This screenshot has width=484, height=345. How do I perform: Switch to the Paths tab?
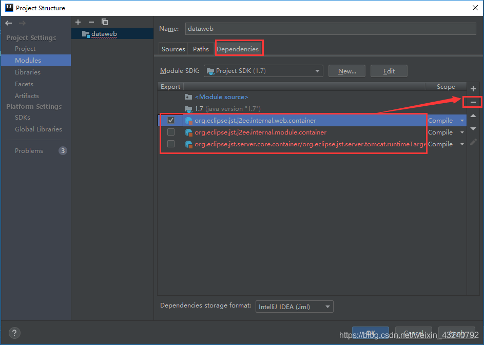tap(201, 49)
